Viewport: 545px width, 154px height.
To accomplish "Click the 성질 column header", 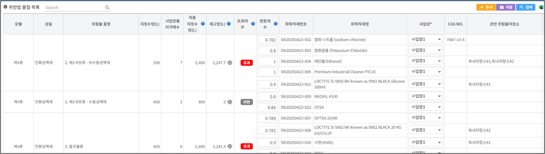I will pos(48,24).
